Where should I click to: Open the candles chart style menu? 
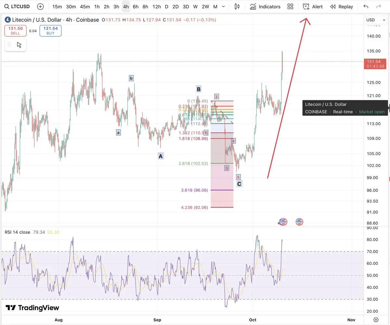point(237,7)
